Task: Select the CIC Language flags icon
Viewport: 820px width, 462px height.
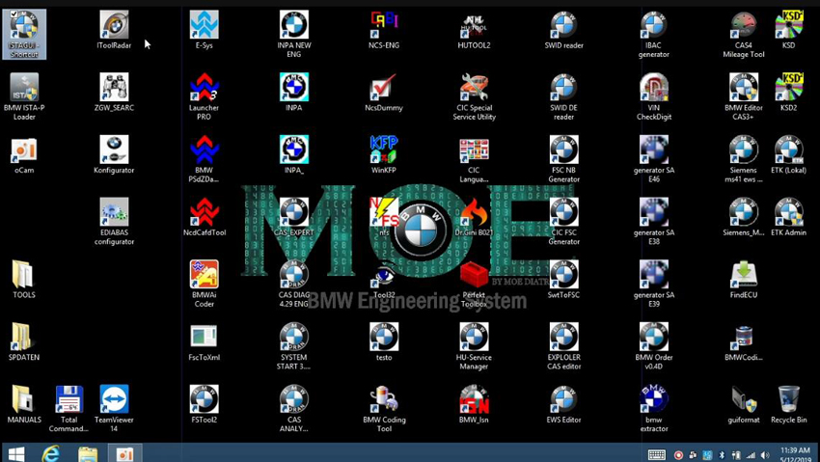Action: (x=474, y=159)
